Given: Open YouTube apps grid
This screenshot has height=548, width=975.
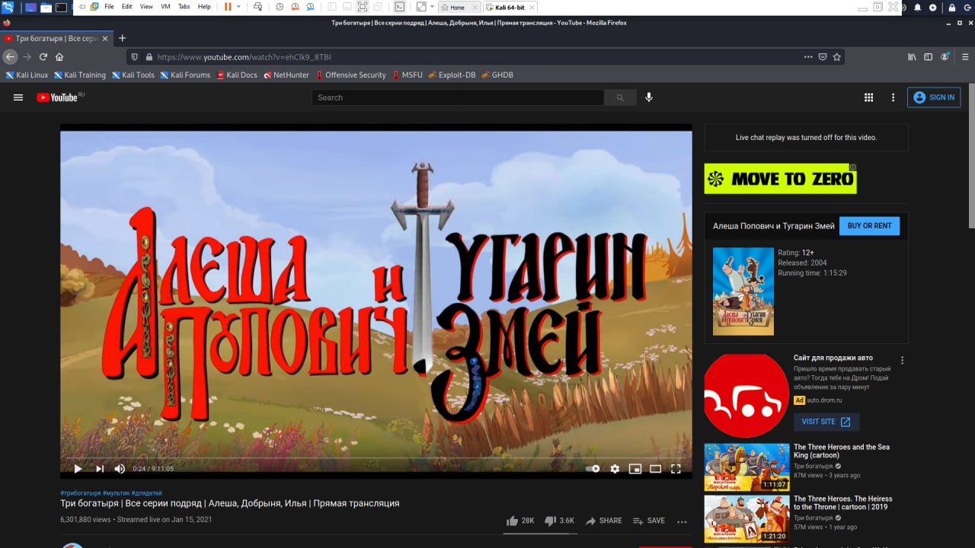Looking at the screenshot, I should pyautogui.click(x=868, y=97).
